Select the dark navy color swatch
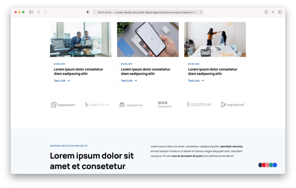This screenshot has height=188, width=296. click(x=260, y=165)
